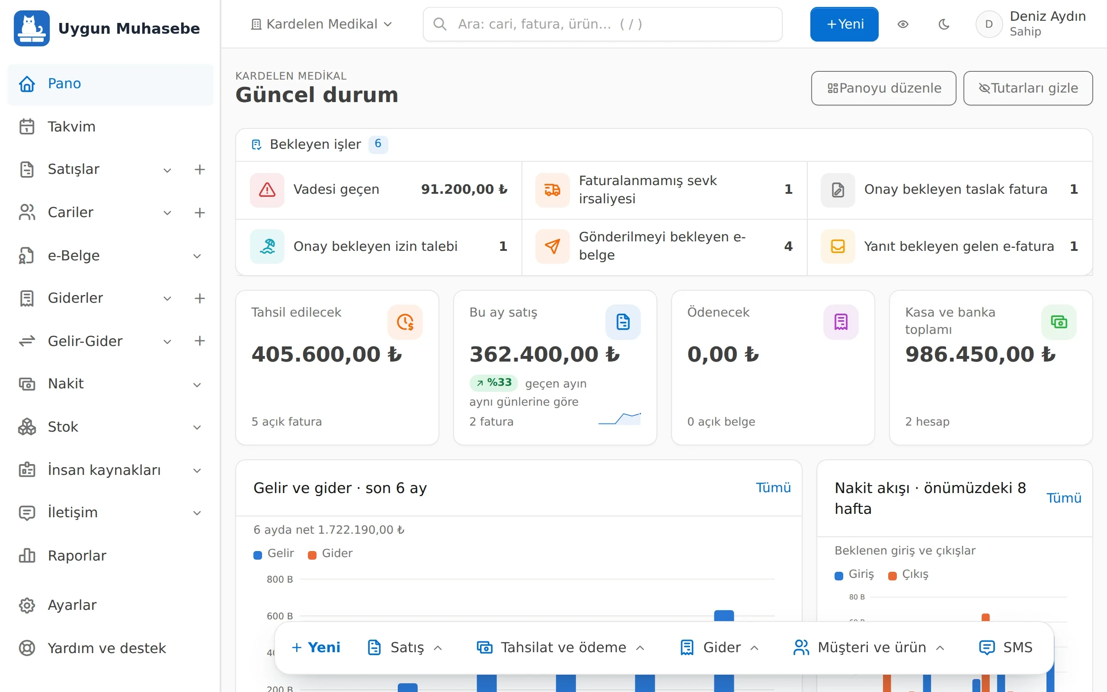1107x692 pixels.
Task: Click the Onay bekleyen izin talebi icon
Action: (x=267, y=247)
